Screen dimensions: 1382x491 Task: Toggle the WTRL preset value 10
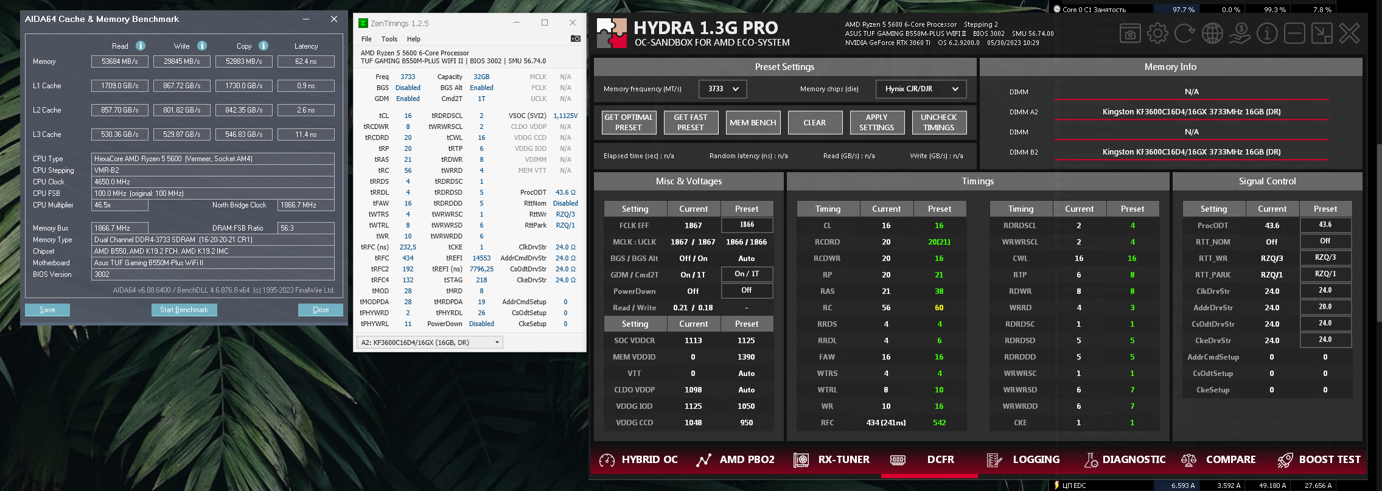tap(939, 390)
